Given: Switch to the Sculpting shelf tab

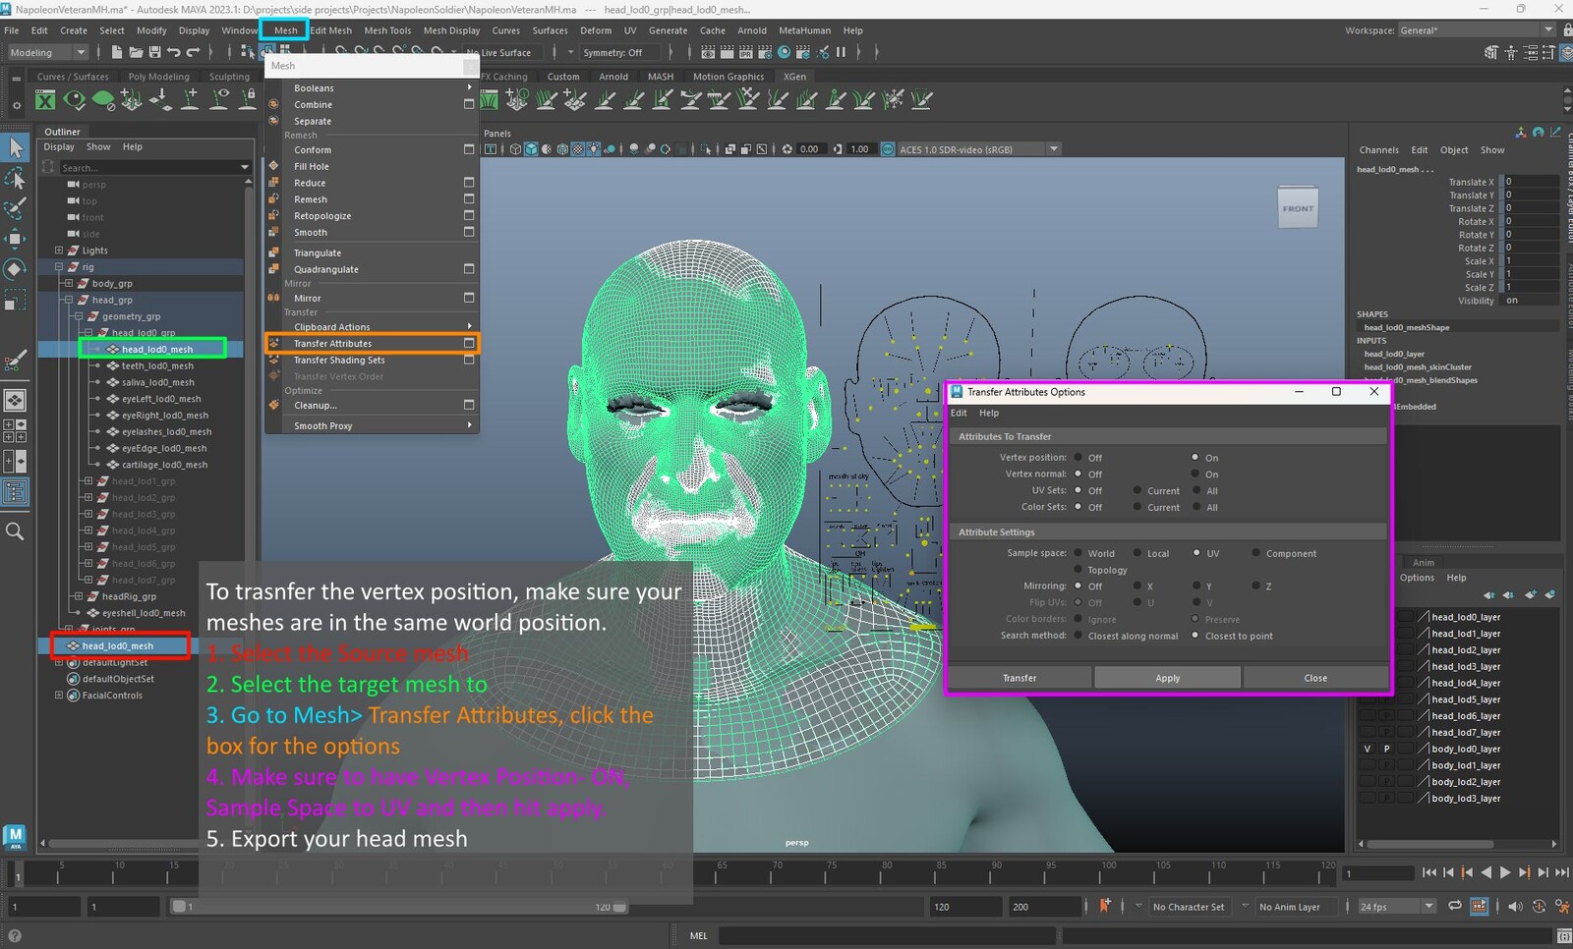Looking at the screenshot, I should point(229,77).
